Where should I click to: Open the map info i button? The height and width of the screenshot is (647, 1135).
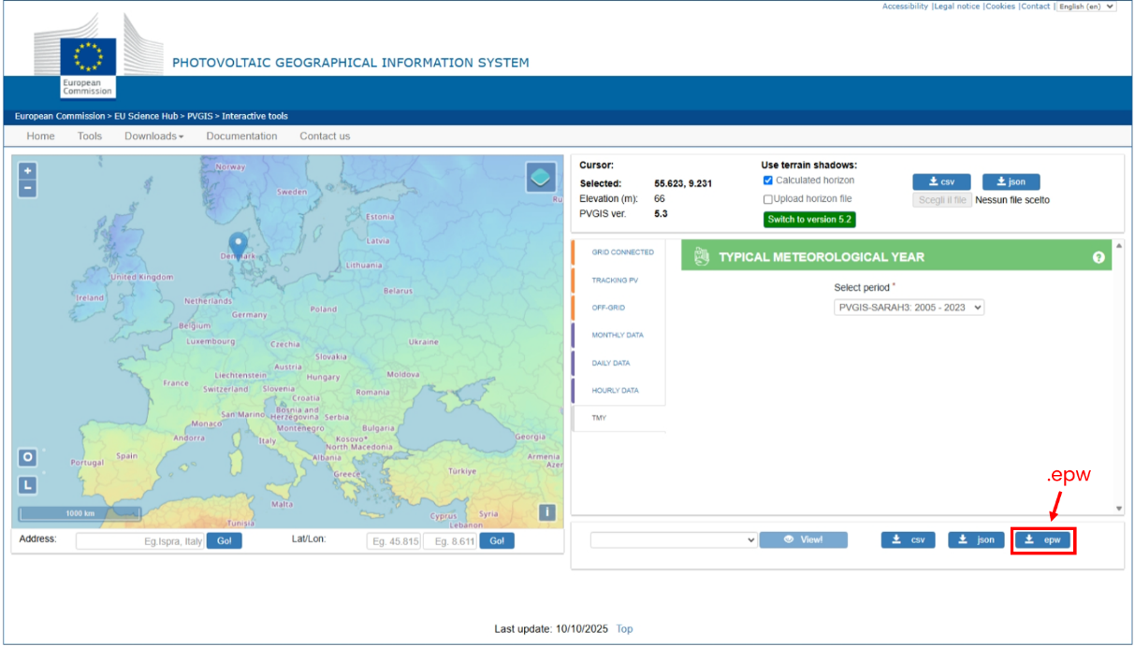click(x=547, y=512)
